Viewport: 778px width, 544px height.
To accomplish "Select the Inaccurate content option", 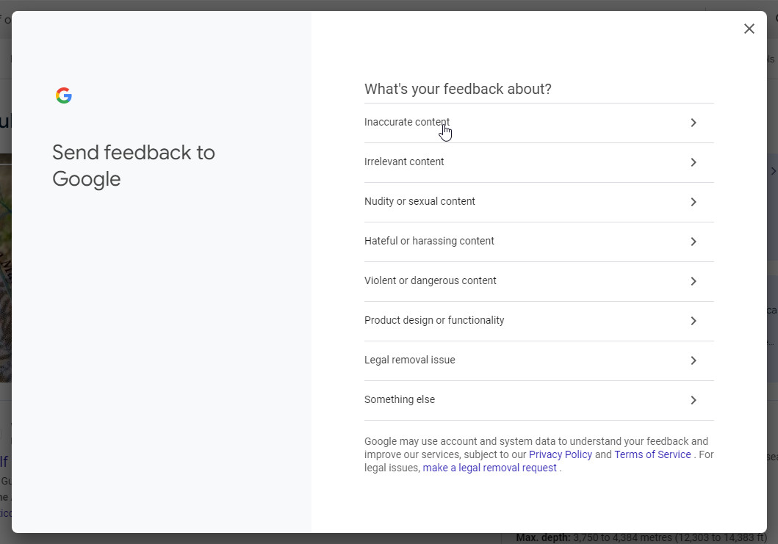I will pos(407,123).
